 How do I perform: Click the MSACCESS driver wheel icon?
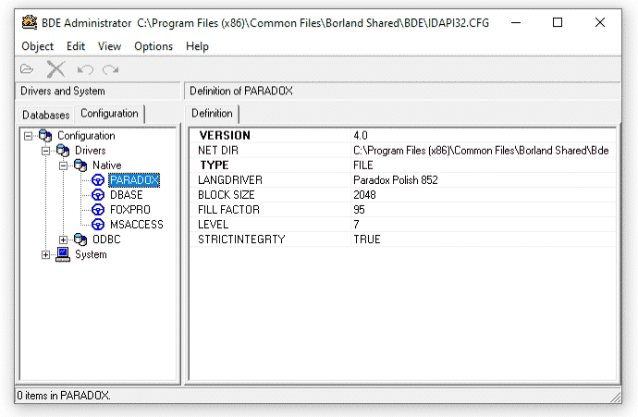[x=98, y=224]
